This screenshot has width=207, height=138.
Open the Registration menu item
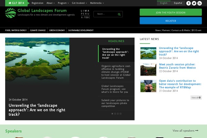click(37, 3)
